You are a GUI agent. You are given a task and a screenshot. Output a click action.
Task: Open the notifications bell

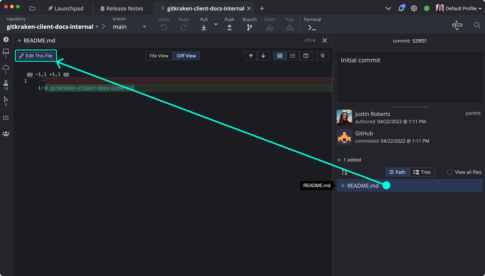401,8
